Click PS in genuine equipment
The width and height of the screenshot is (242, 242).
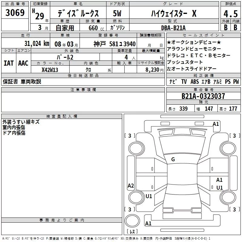[228, 81]
